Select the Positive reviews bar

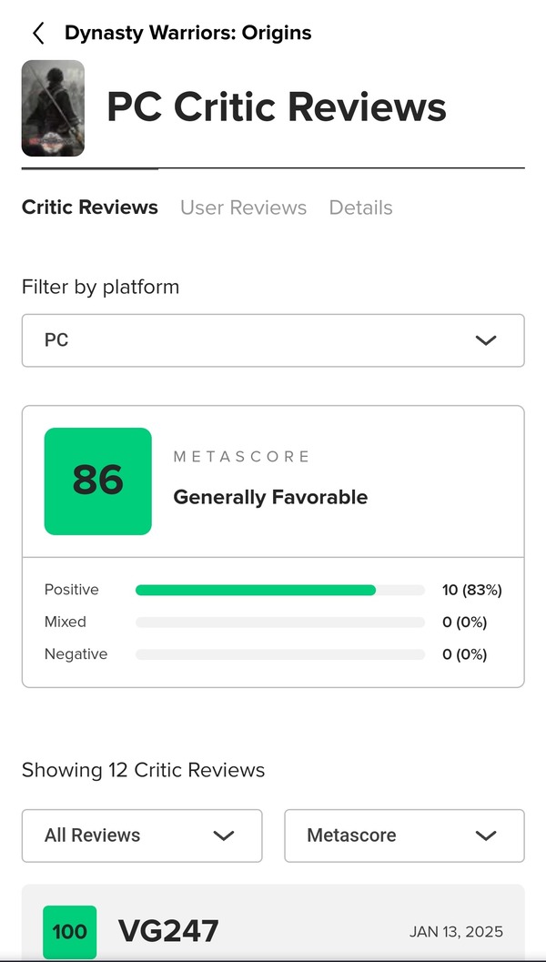pos(279,590)
